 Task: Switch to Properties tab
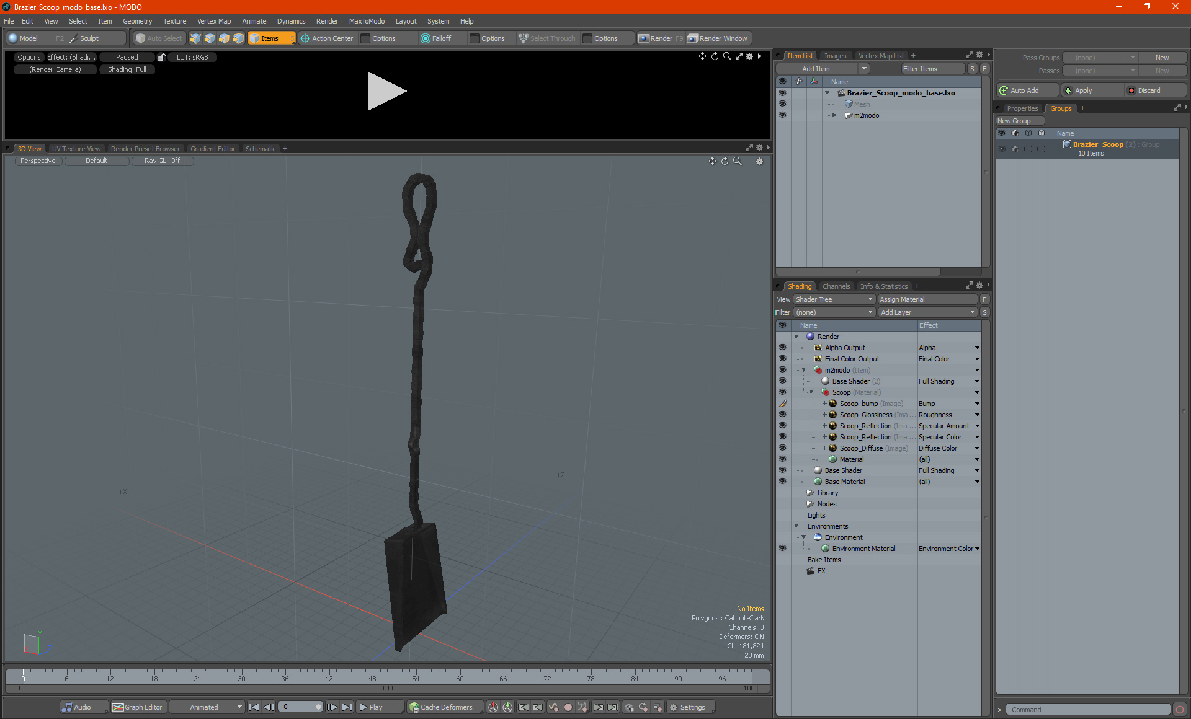(1022, 108)
